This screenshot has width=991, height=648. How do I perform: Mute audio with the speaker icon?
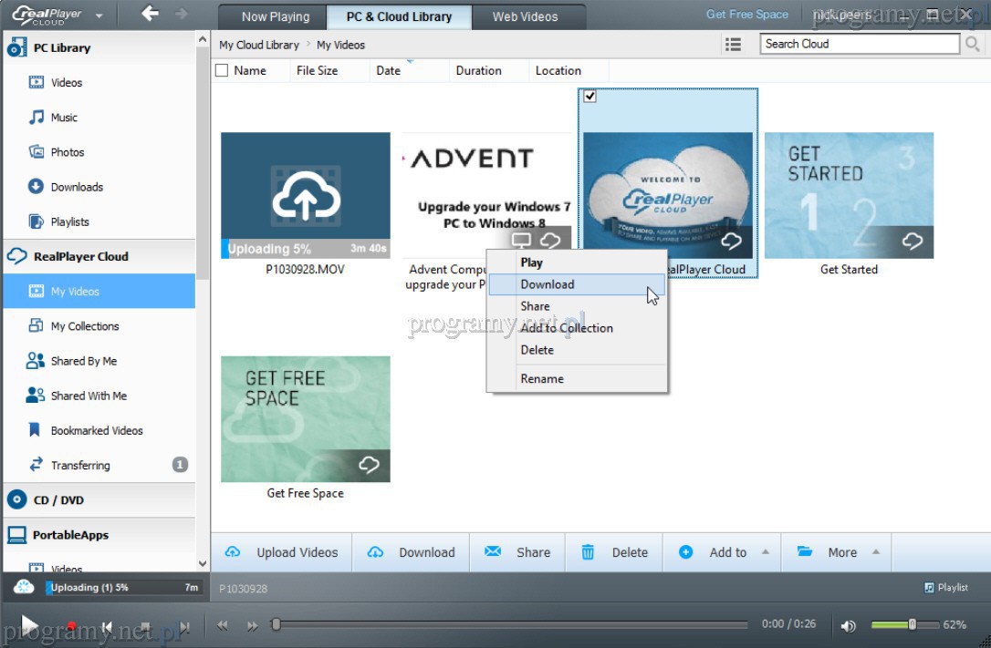pos(849,625)
